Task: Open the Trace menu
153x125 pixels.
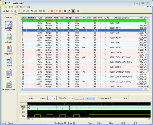Action: coord(11,7)
